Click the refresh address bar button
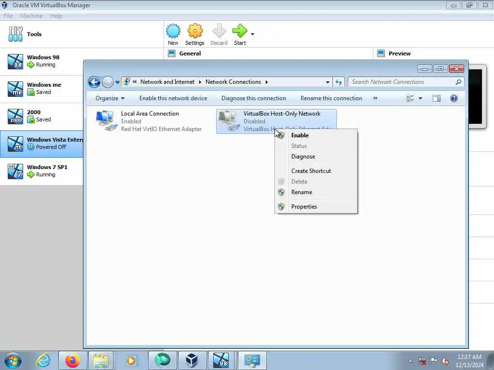This screenshot has width=494, height=370. pyautogui.click(x=339, y=82)
